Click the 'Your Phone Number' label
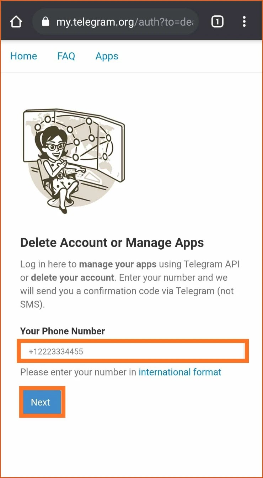263x478 pixels. click(x=63, y=331)
